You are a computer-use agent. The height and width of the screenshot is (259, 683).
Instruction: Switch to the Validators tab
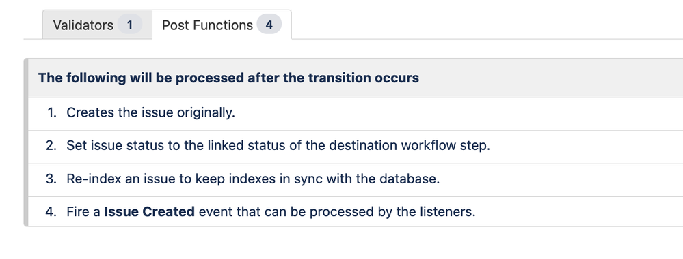[x=97, y=25]
